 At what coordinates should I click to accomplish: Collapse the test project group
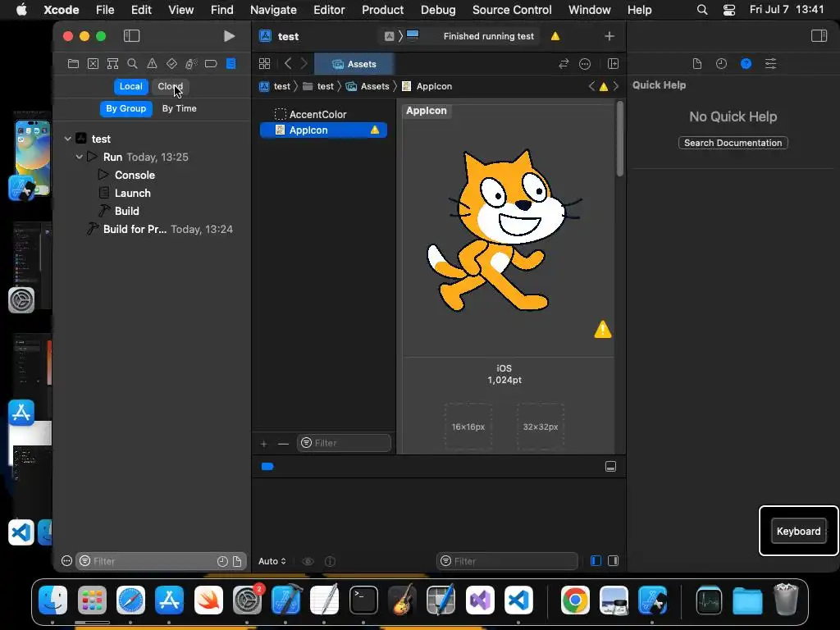[67, 139]
